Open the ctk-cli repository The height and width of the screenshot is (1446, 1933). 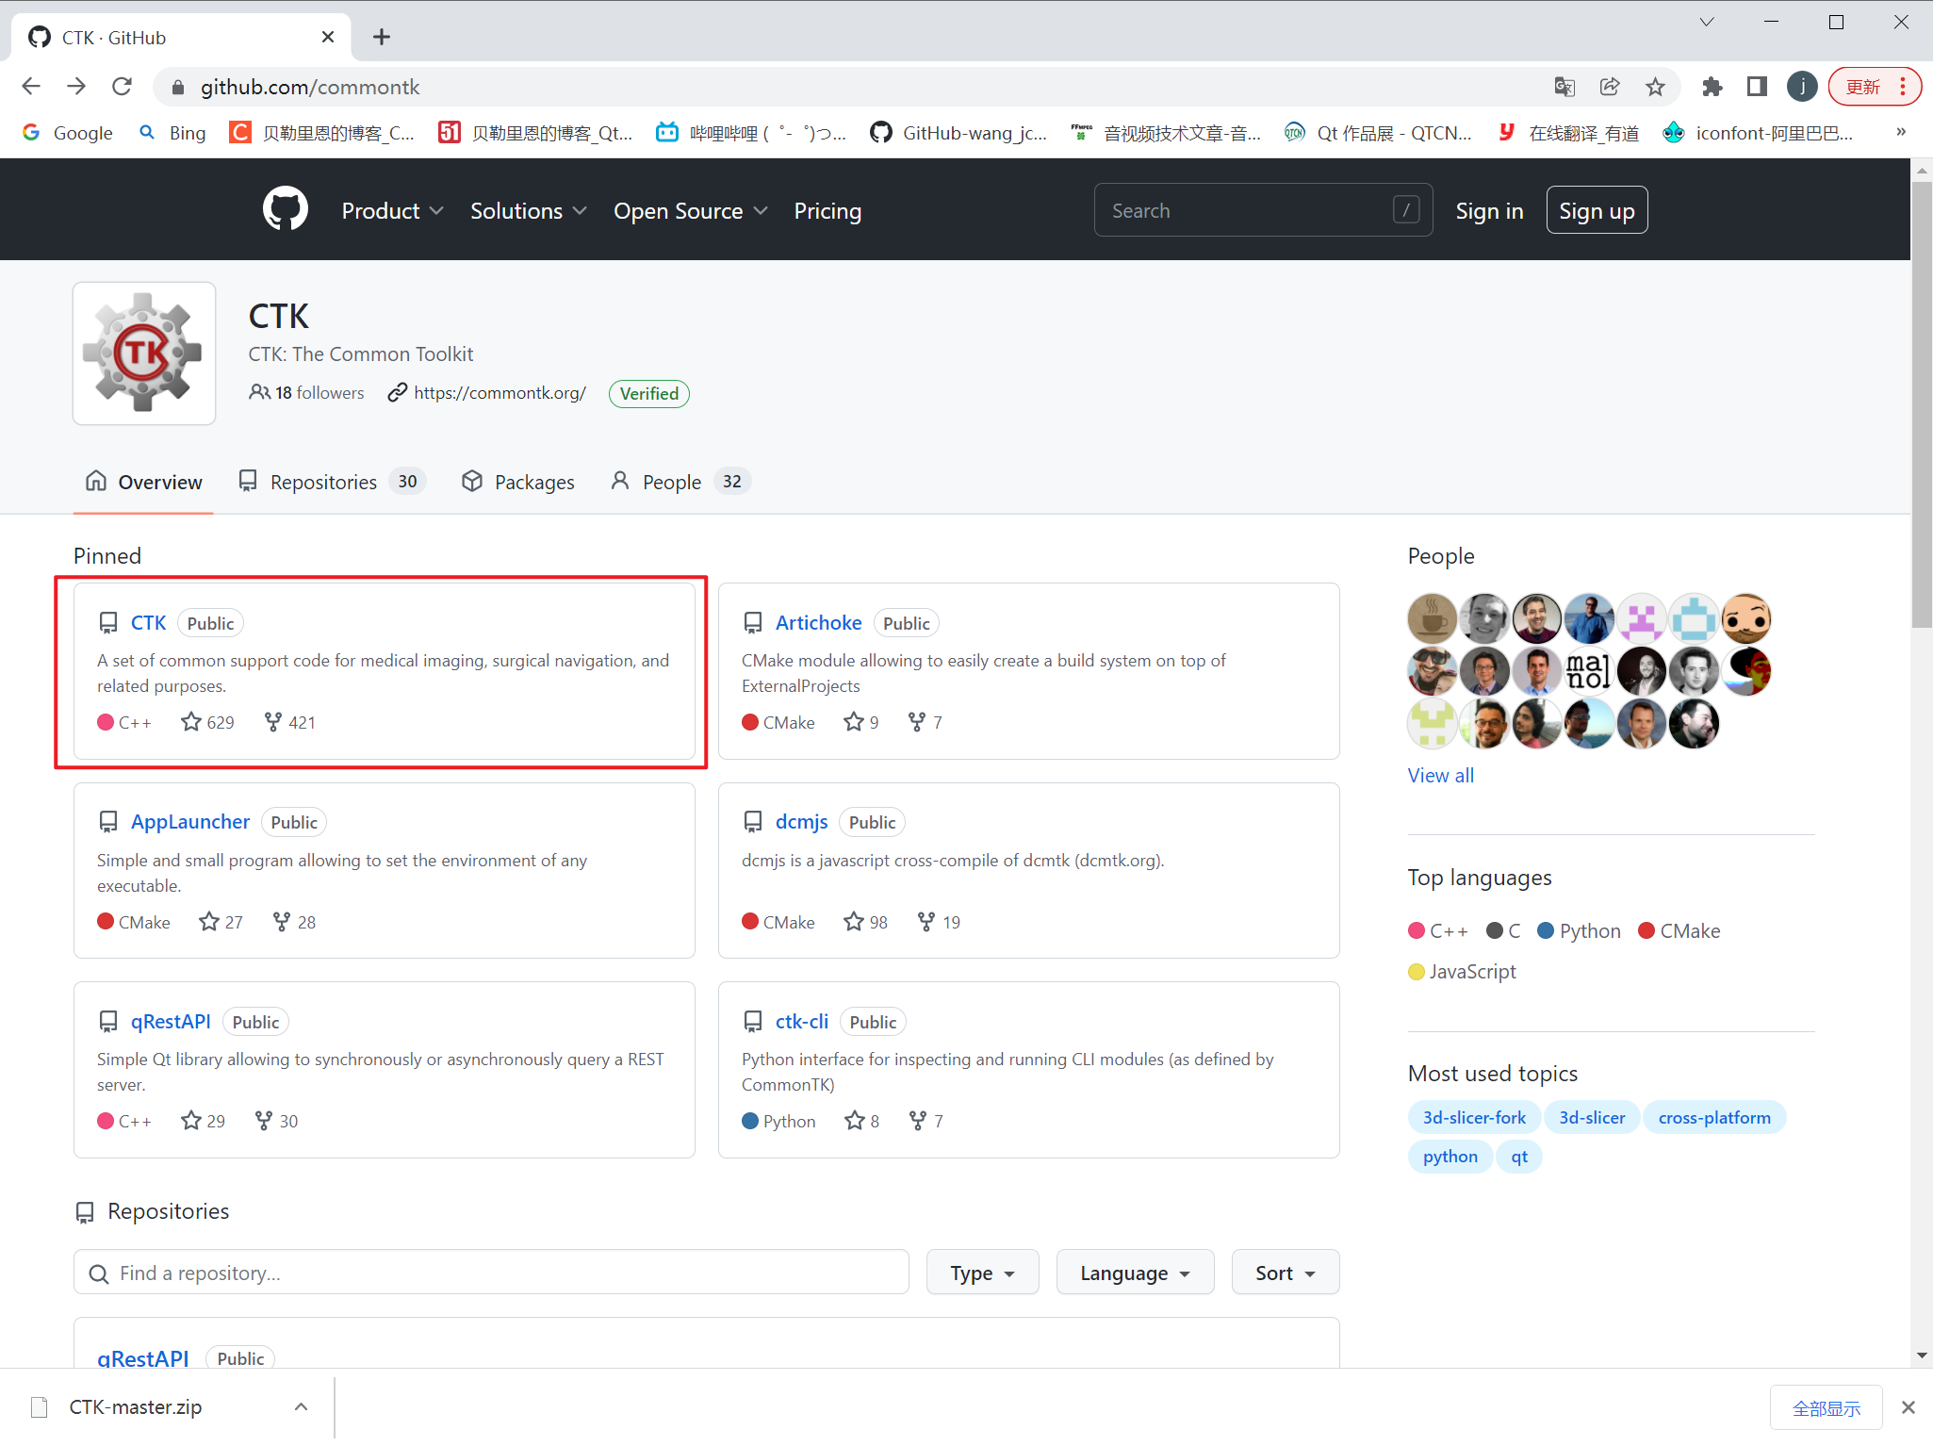801,1022
